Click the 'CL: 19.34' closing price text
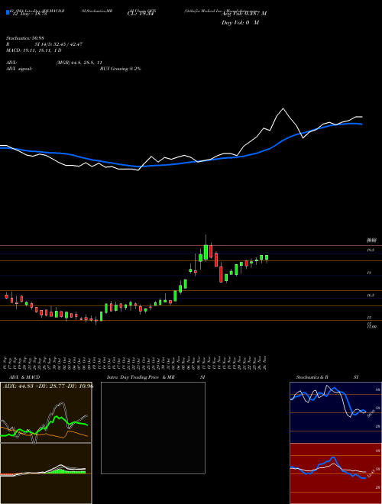Screen dimensions: 382x504 [x=140, y=14]
